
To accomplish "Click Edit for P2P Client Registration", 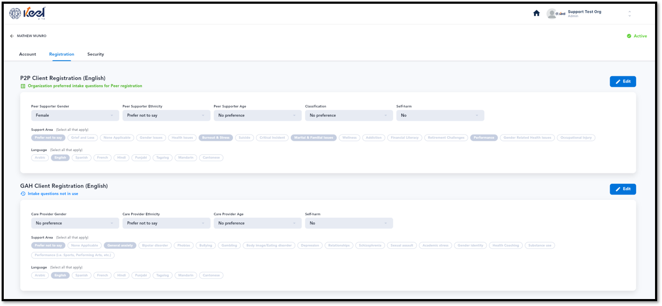I will tap(623, 81).
